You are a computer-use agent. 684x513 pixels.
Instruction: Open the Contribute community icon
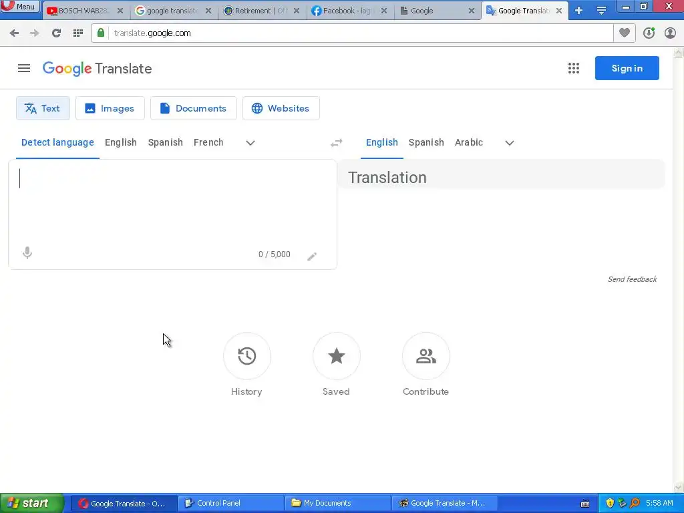click(426, 356)
